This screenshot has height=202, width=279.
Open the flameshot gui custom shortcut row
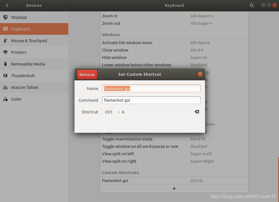(174, 181)
